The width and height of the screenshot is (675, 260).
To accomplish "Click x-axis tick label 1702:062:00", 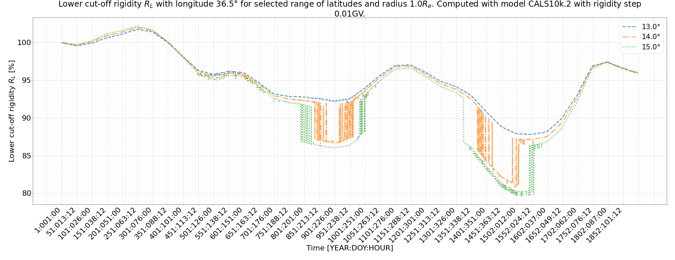I will click(559, 226).
